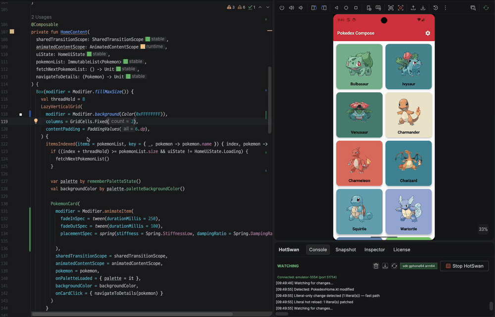Screen dimensions: 495x317
Task: Jump to previous highlighted error arrow
Action: [x=260, y=7]
